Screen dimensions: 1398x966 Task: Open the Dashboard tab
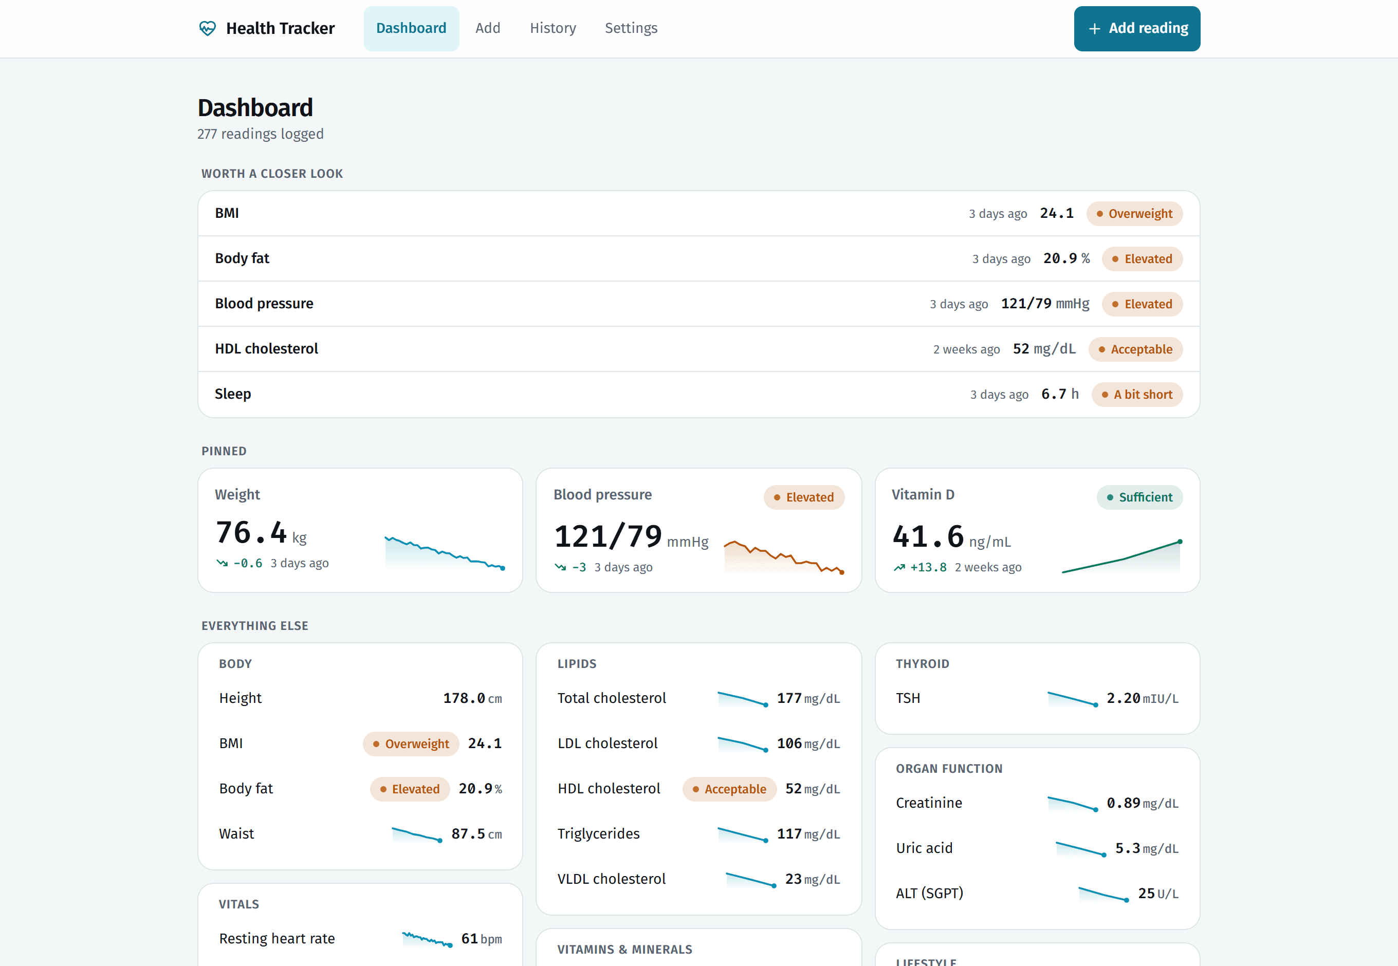[x=411, y=28]
